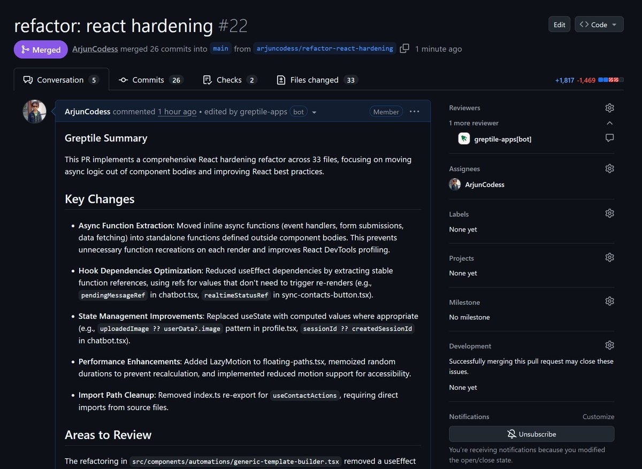The height and width of the screenshot is (469, 642).
Task: Click the 'Greptile Summary' heading
Action: pyautogui.click(x=106, y=138)
